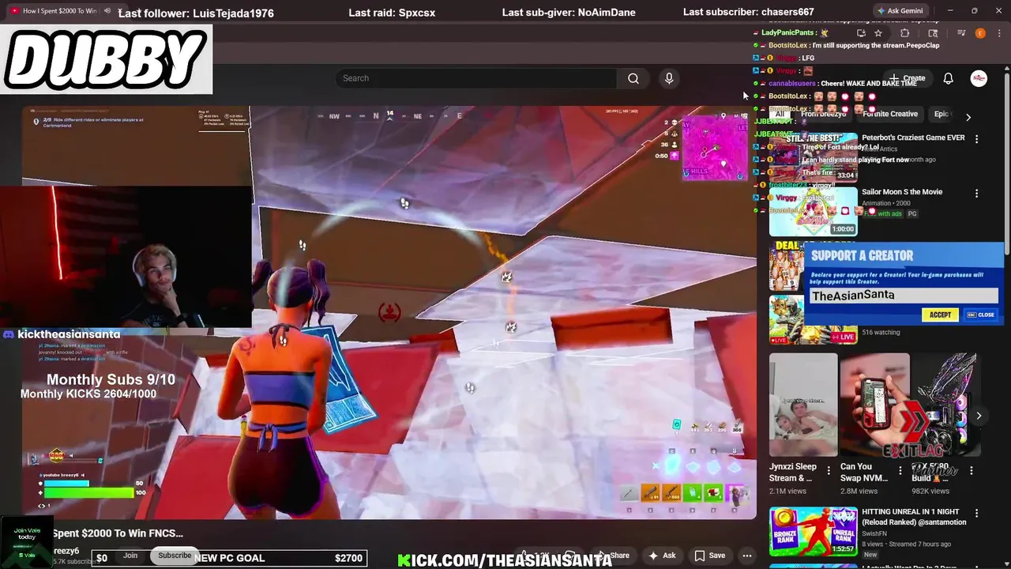Viewport: 1011px width, 569px height.
Task: Minimize the browser window
Action: tap(949, 11)
